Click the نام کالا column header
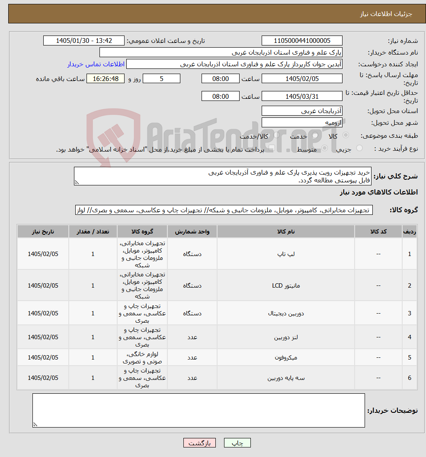Viewport: 426px width, 457px height. pyautogui.click(x=286, y=231)
